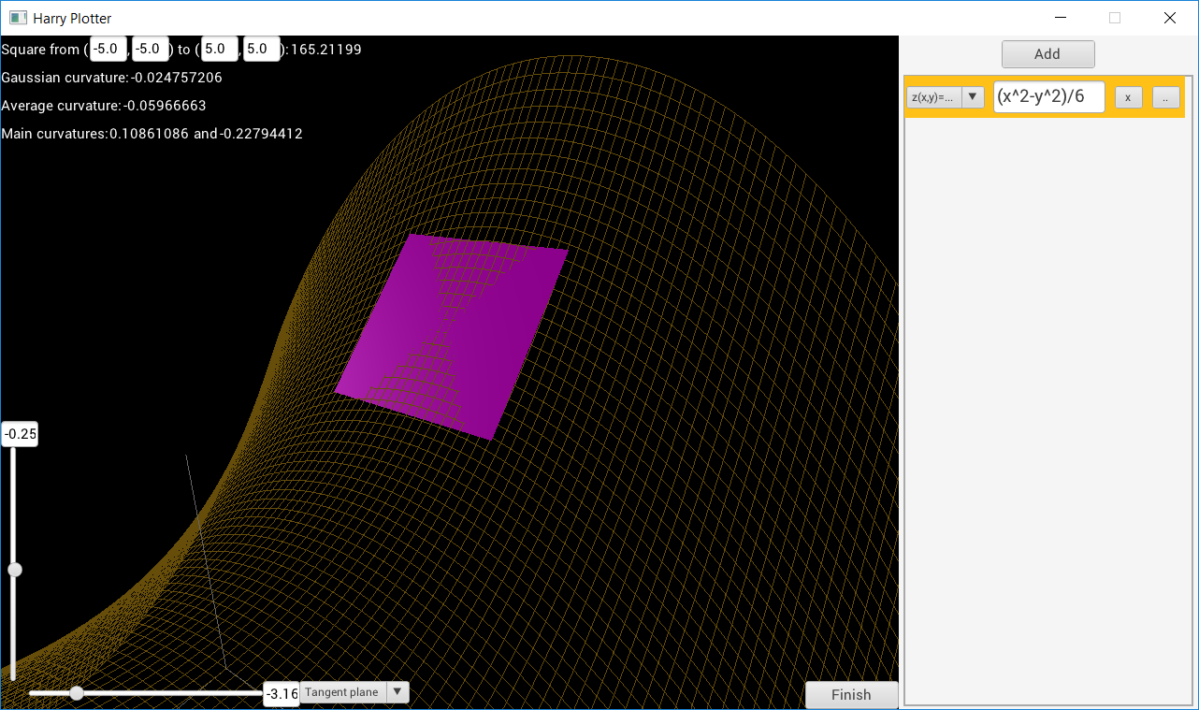Open function options with the .. button

coord(1165,97)
